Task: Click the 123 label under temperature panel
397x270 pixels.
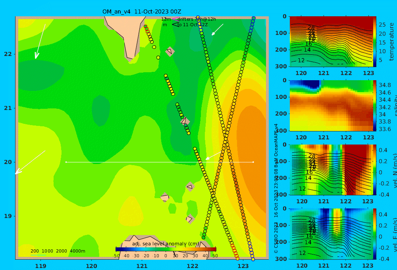Action: click(x=369, y=73)
